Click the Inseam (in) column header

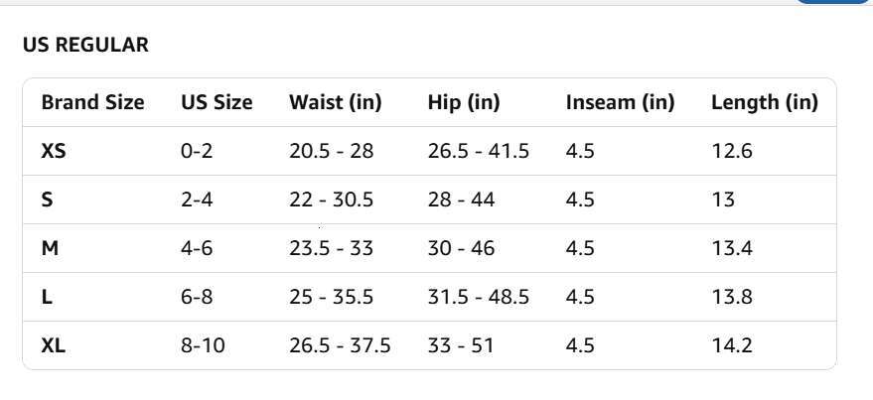pyautogui.click(x=620, y=102)
